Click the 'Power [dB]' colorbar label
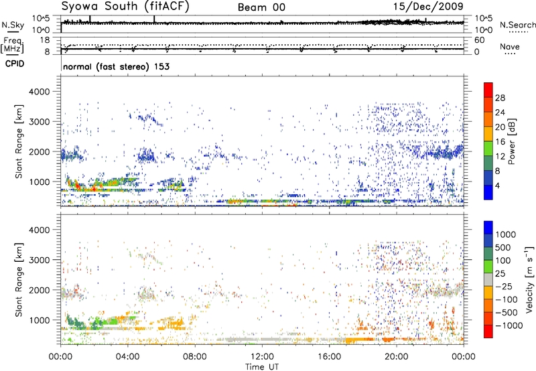The width and height of the screenshot is (536, 371). (511, 141)
